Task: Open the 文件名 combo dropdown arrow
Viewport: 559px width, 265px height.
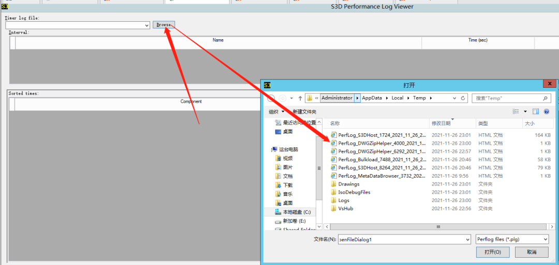Action: [468, 240]
